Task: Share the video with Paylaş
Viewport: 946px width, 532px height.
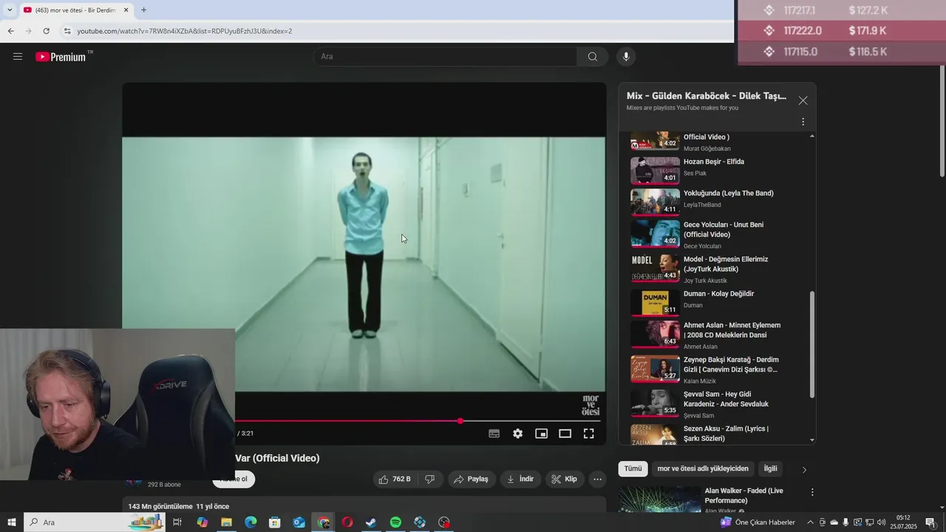Action: [x=471, y=479]
